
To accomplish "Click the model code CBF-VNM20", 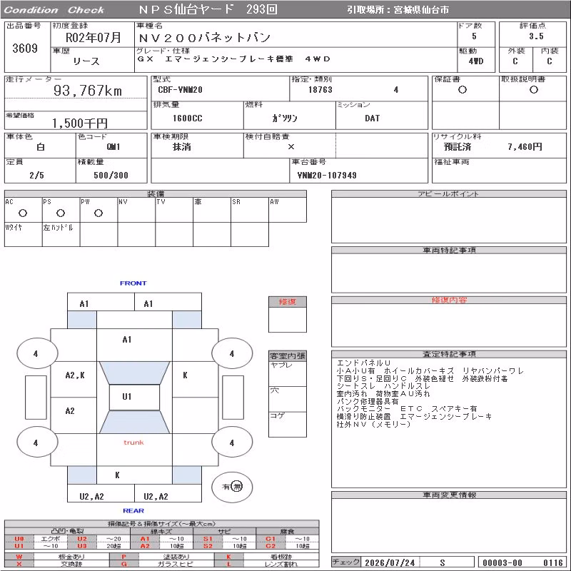I will [180, 90].
